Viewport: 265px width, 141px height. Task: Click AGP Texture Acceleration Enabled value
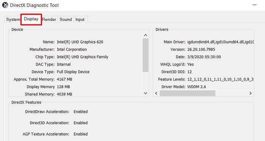(x=81, y=134)
